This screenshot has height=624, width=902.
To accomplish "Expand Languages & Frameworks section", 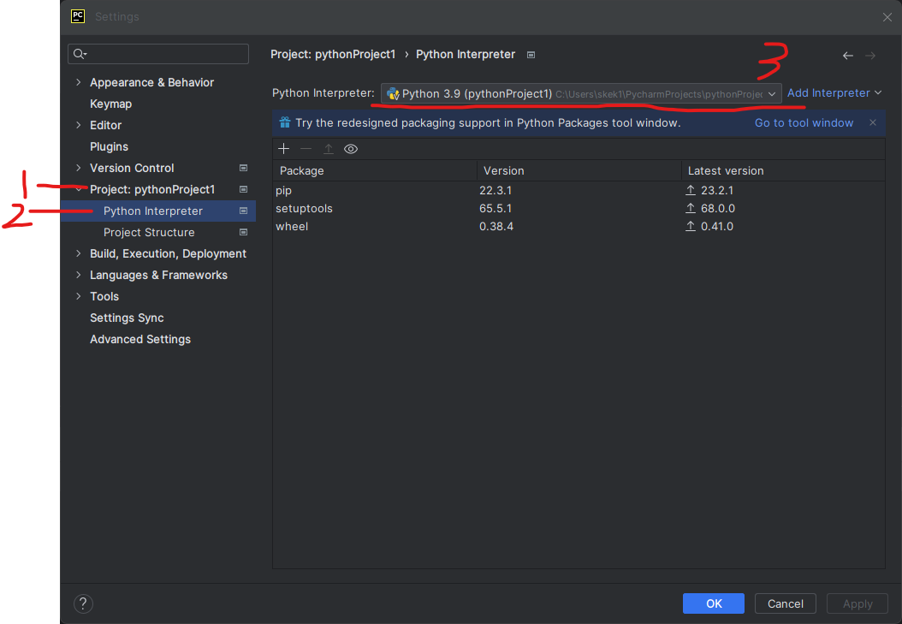I will [x=78, y=275].
